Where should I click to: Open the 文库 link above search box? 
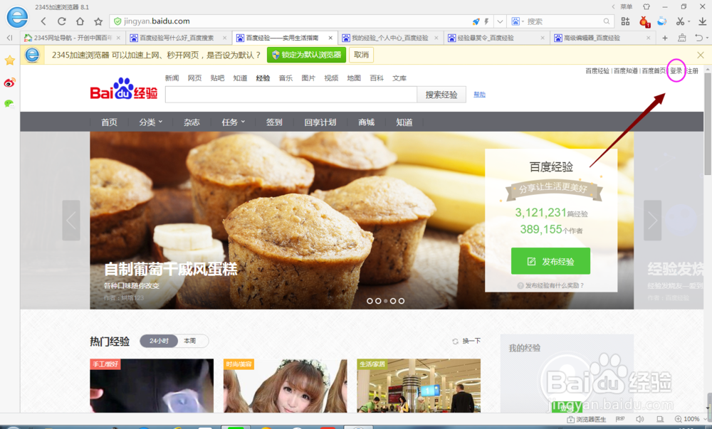pos(399,78)
